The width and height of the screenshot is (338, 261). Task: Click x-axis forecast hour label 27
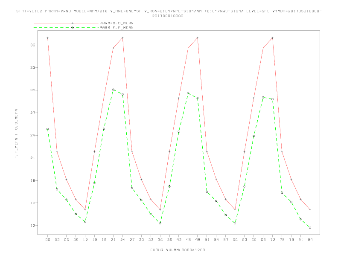point(132,240)
